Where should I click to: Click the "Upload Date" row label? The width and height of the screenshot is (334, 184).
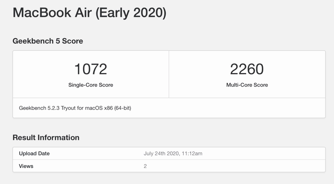tap(34, 153)
